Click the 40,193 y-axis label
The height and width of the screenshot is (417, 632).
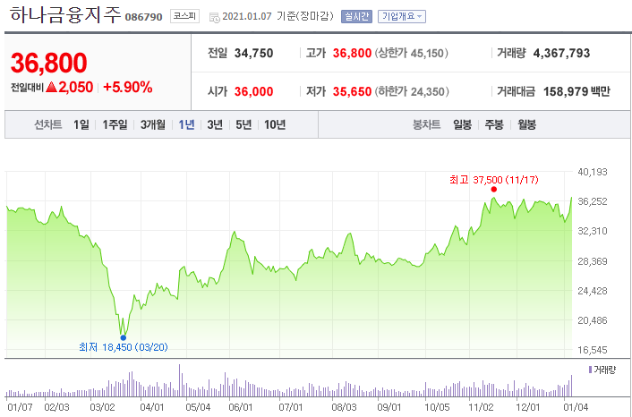tap(593, 172)
